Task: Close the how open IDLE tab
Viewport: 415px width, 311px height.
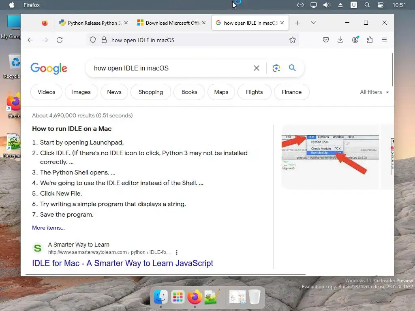Action: [x=282, y=23]
